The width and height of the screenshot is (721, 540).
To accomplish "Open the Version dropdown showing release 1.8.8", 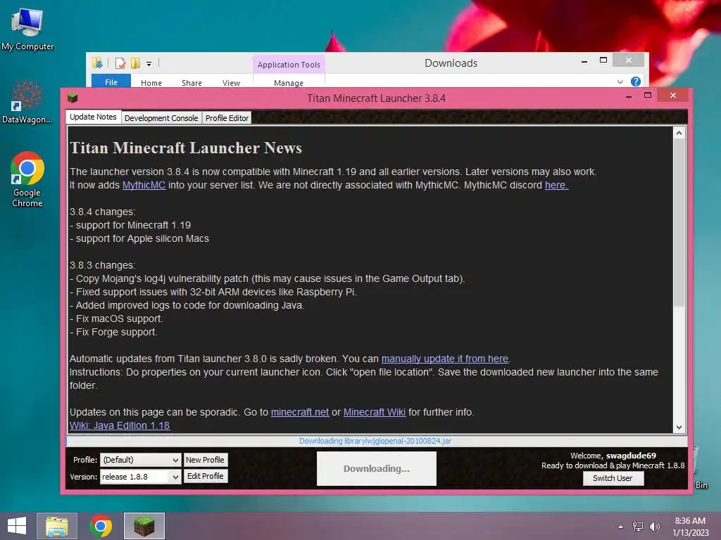I will point(141,477).
